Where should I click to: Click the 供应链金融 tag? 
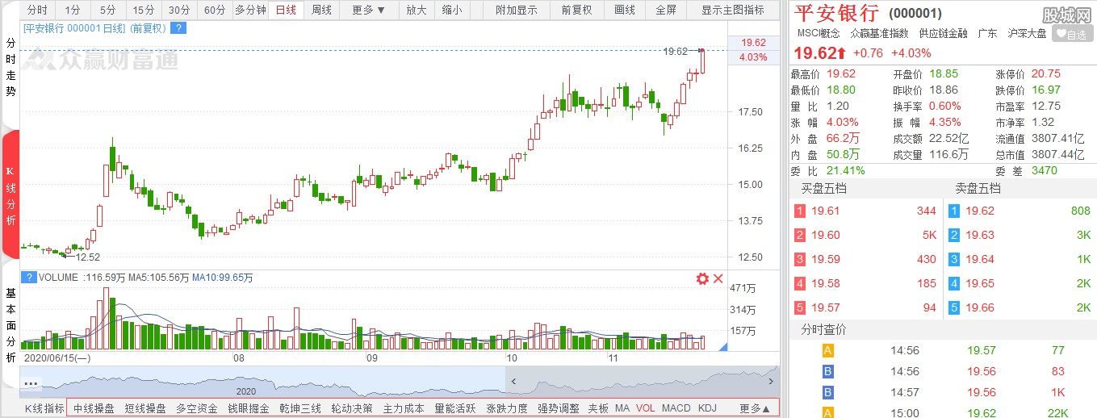(943, 33)
